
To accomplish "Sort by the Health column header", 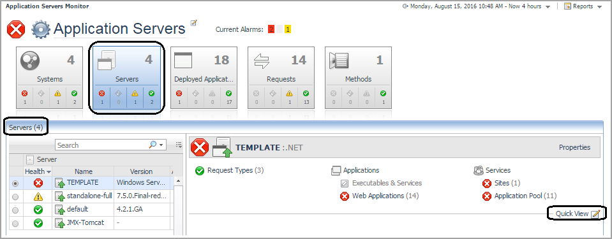I will [38, 171].
